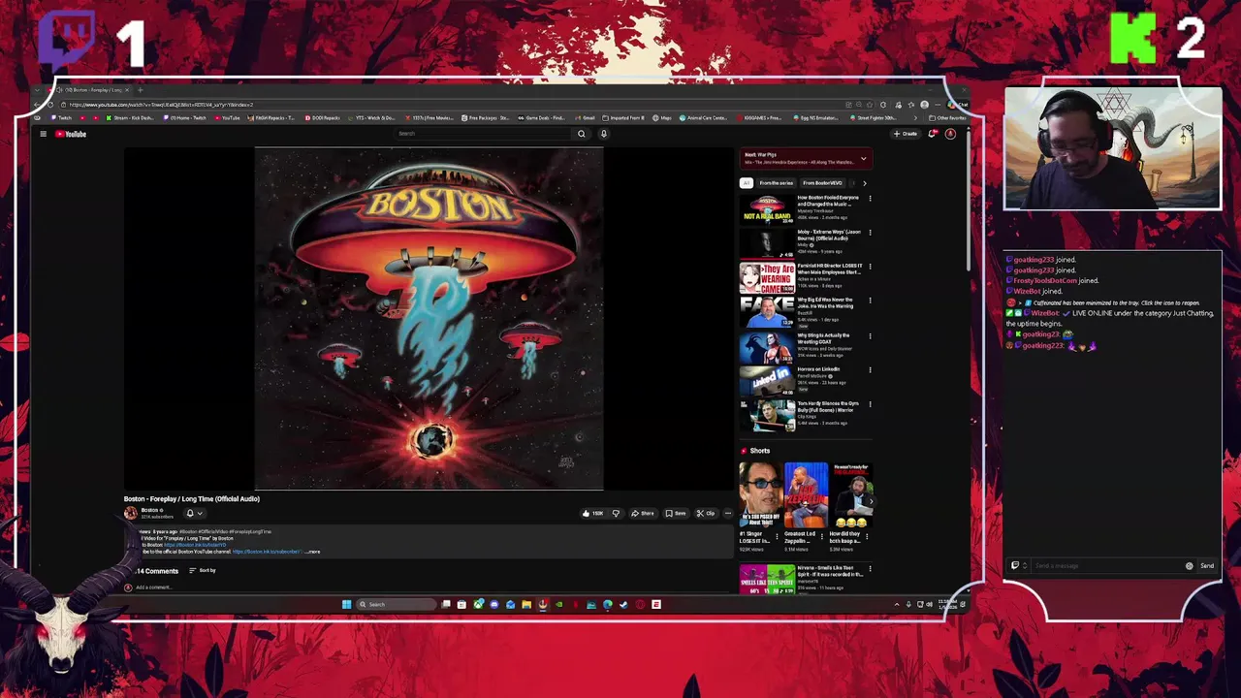Select the 'From BostonVEVO' chip
Viewport: 1241px width, 698px height.
[822, 182]
